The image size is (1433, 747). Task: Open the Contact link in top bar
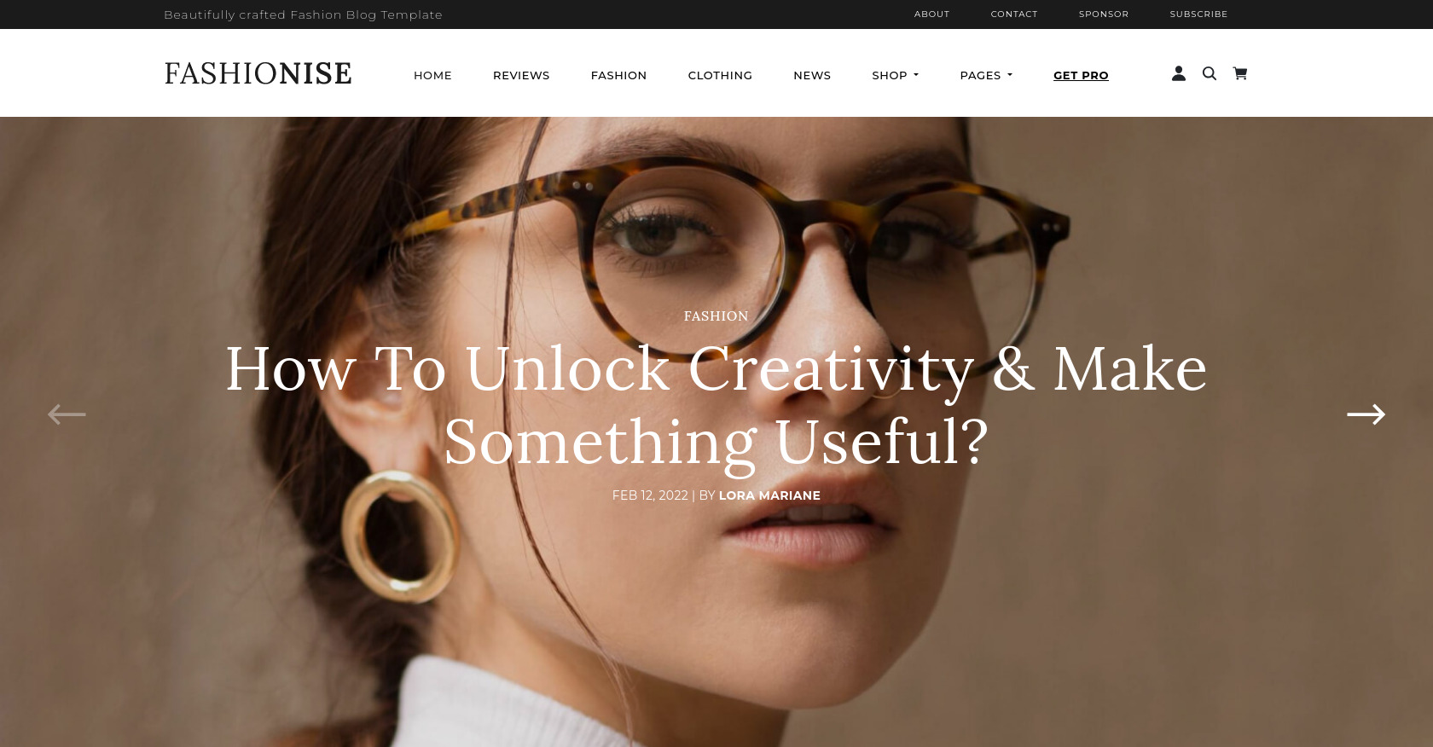coord(1014,14)
